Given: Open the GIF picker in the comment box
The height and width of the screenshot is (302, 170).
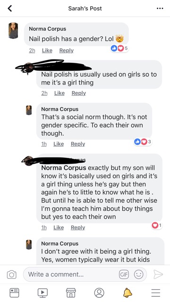Looking at the screenshot, I should point(124,275).
